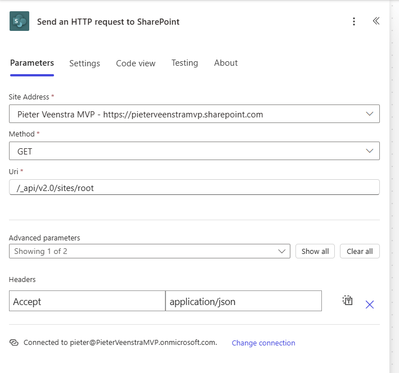Screen dimensions: 399x373
Task: Click the connection link icon
Action: coord(14,343)
